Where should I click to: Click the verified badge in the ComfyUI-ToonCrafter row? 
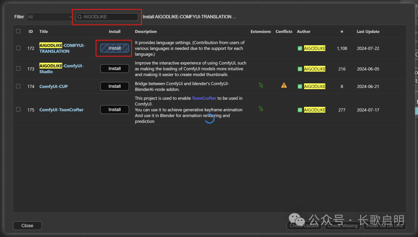pos(300,110)
